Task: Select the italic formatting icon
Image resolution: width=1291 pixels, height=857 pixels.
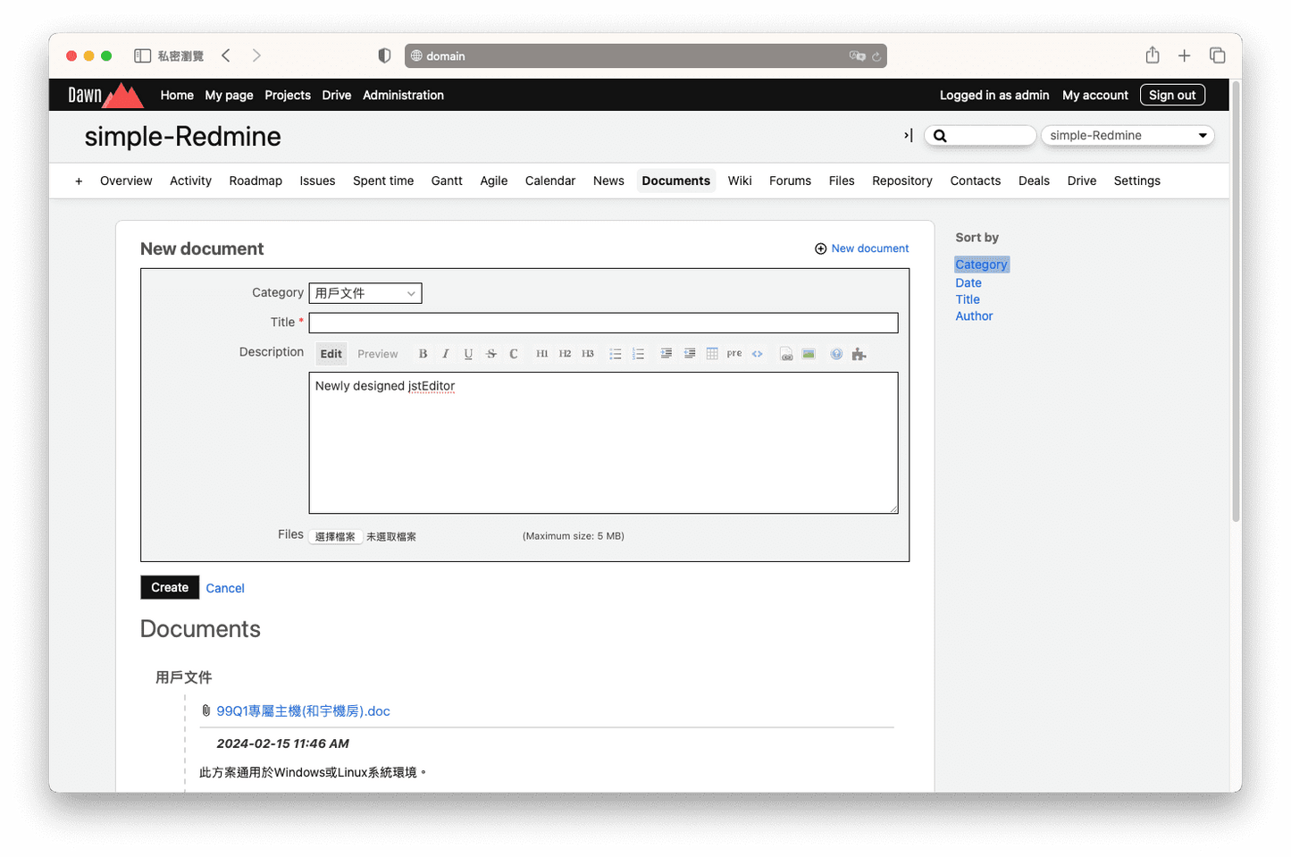Action: [x=445, y=353]
